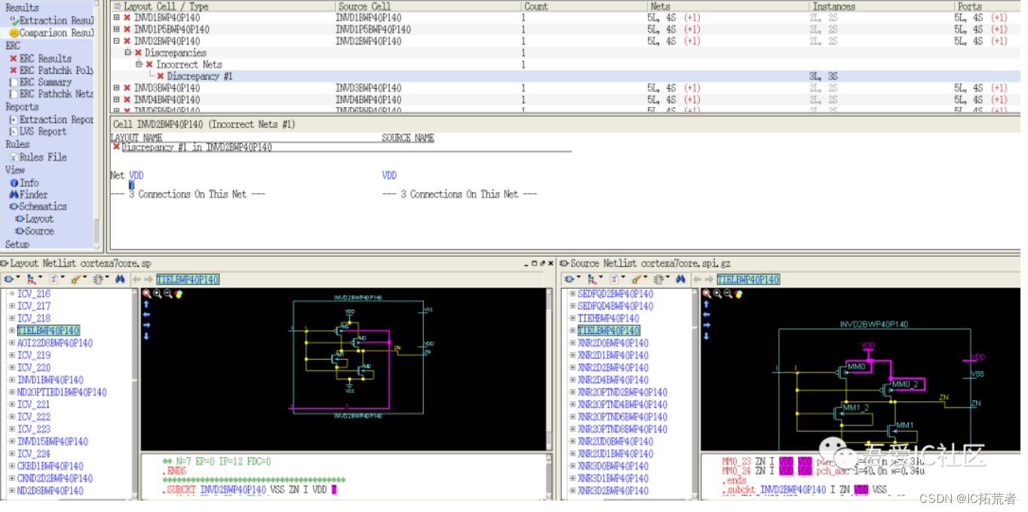The image size is (1028, 512).
Task: Pan right in layout schematic
Action: 146,325
